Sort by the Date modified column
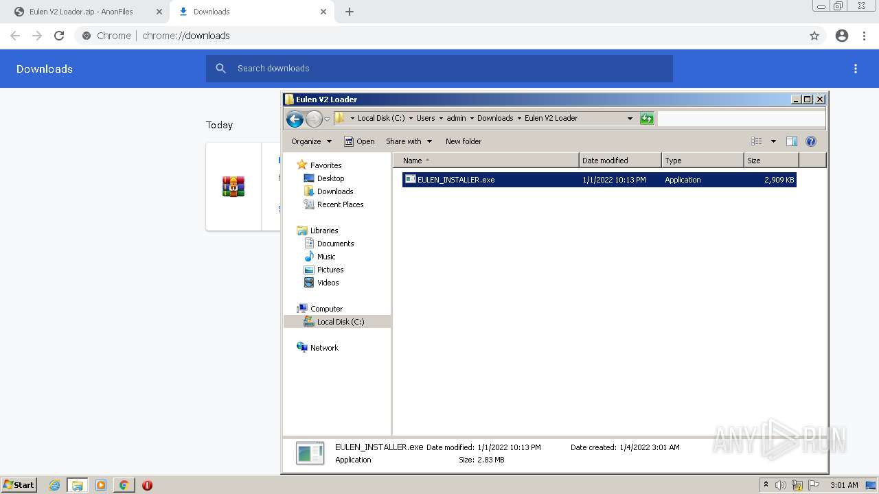879x494 pixels. point(620,161)
